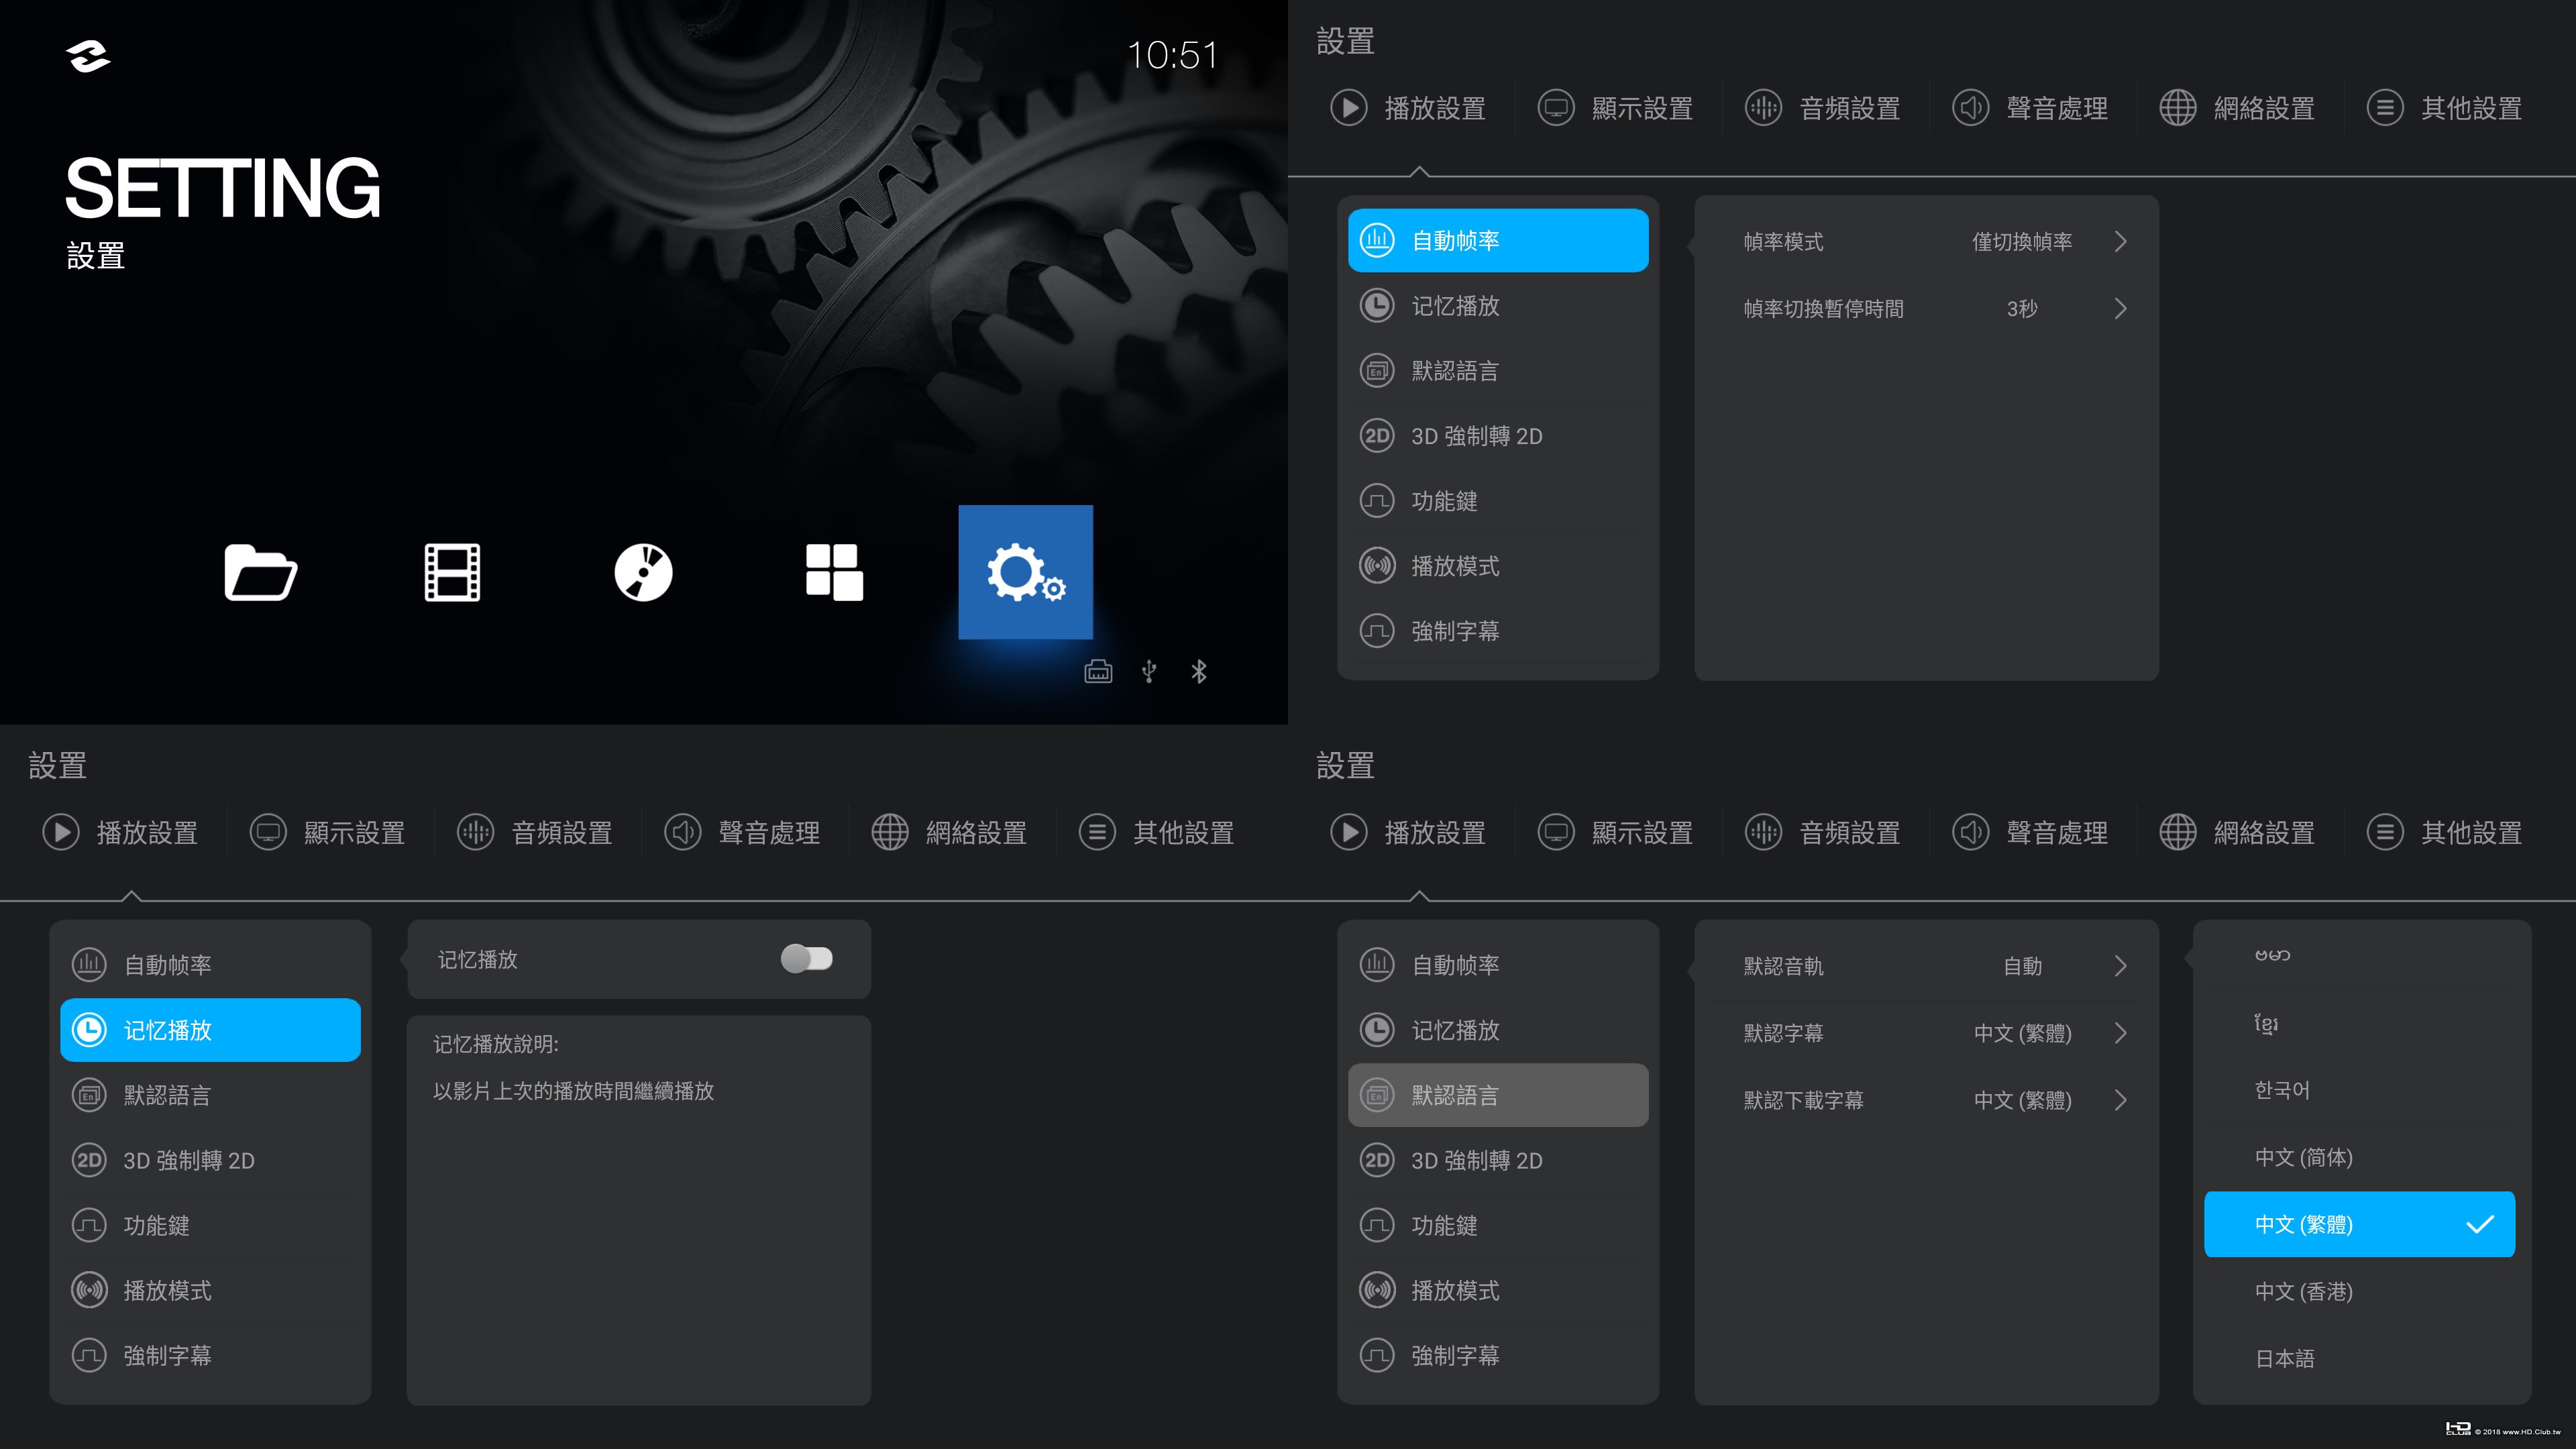This screenshot has width=2576, height=1449.
Task: Open the apps grid icon
Action: coord(834,572)
